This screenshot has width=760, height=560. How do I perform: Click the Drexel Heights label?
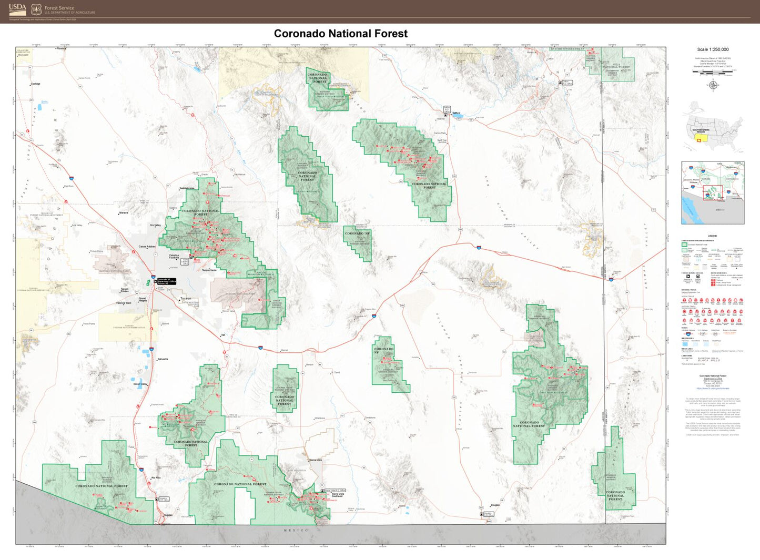click(x=143, y=300)
